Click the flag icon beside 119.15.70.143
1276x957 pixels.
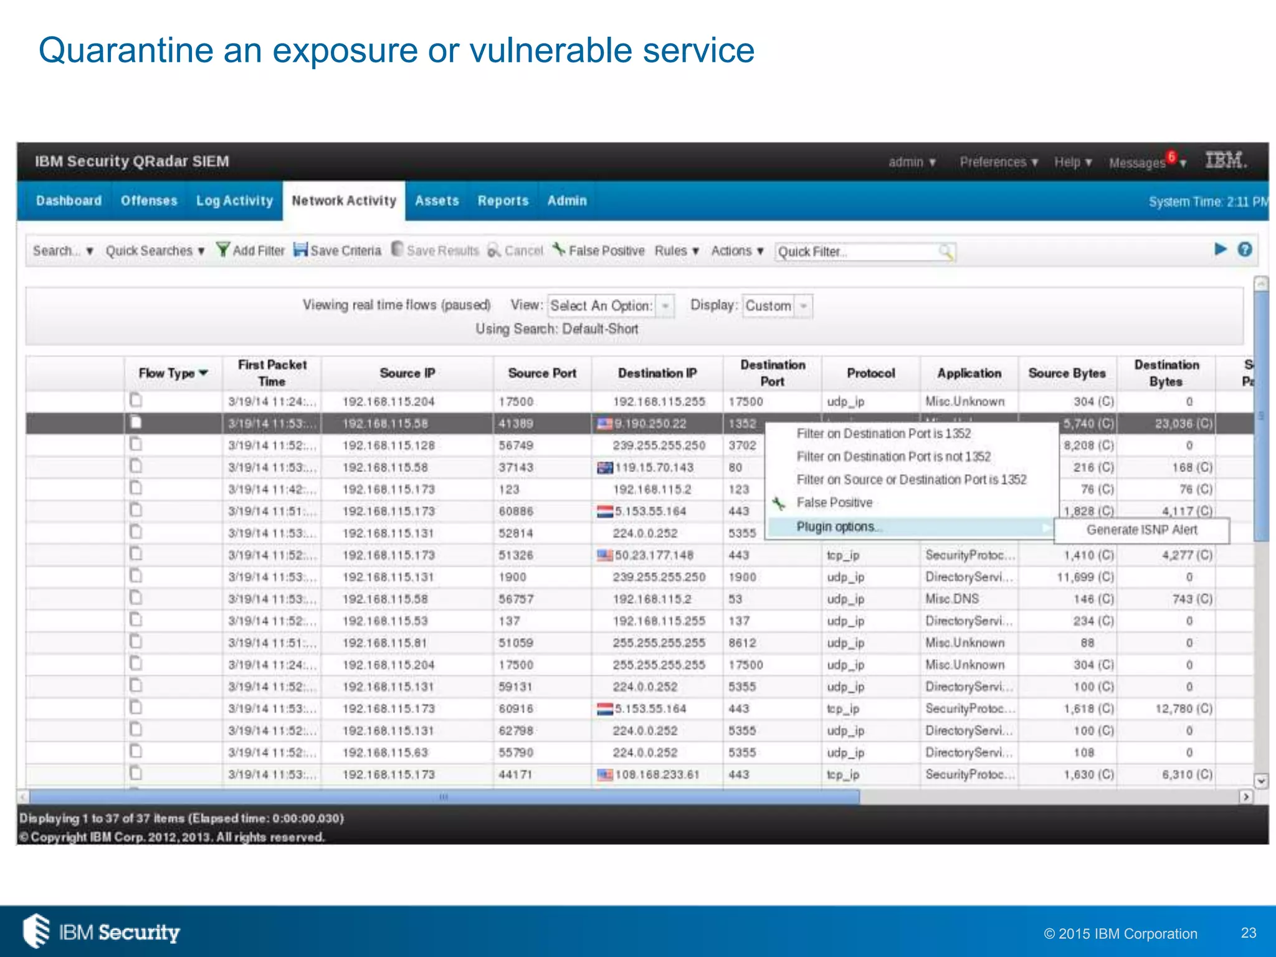click(x=604, y=467)
